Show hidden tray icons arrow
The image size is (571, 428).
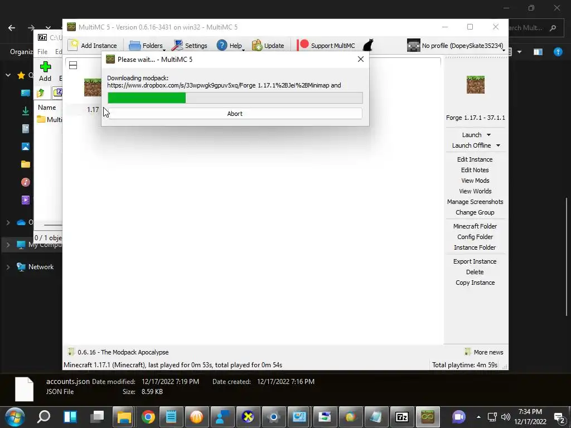click(x=478, y=417)
